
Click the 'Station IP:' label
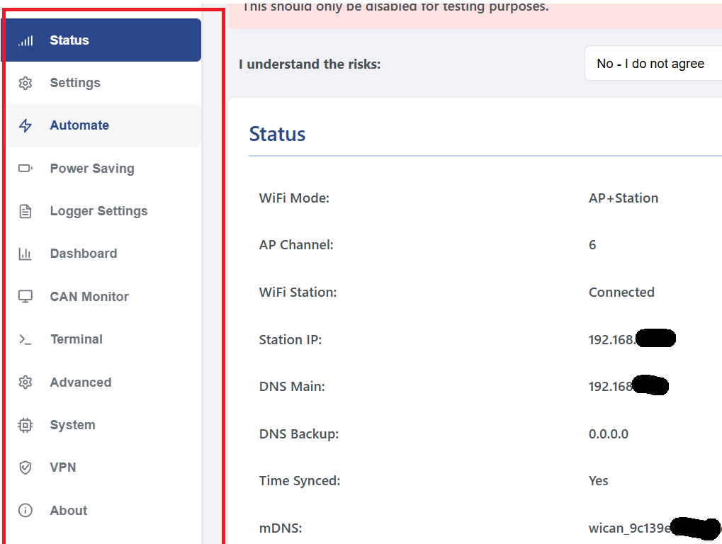290,340
